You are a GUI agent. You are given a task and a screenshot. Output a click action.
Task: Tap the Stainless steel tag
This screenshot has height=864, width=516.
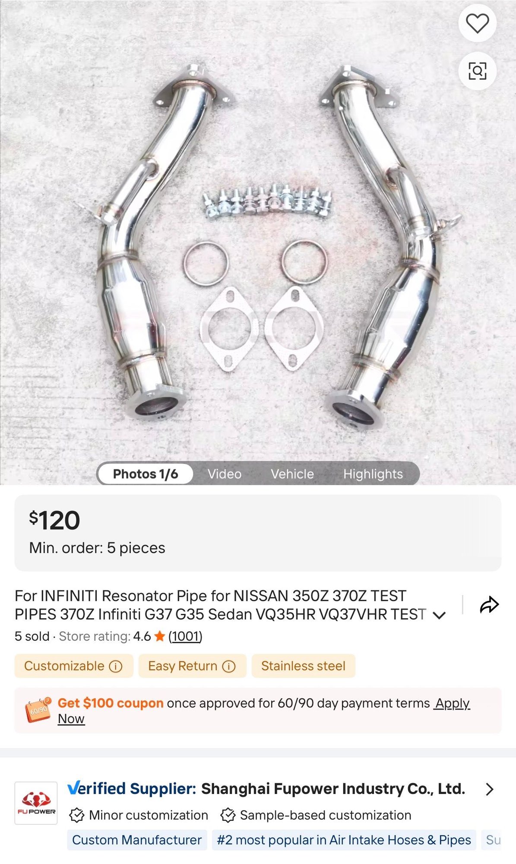(x=303, y=666)
